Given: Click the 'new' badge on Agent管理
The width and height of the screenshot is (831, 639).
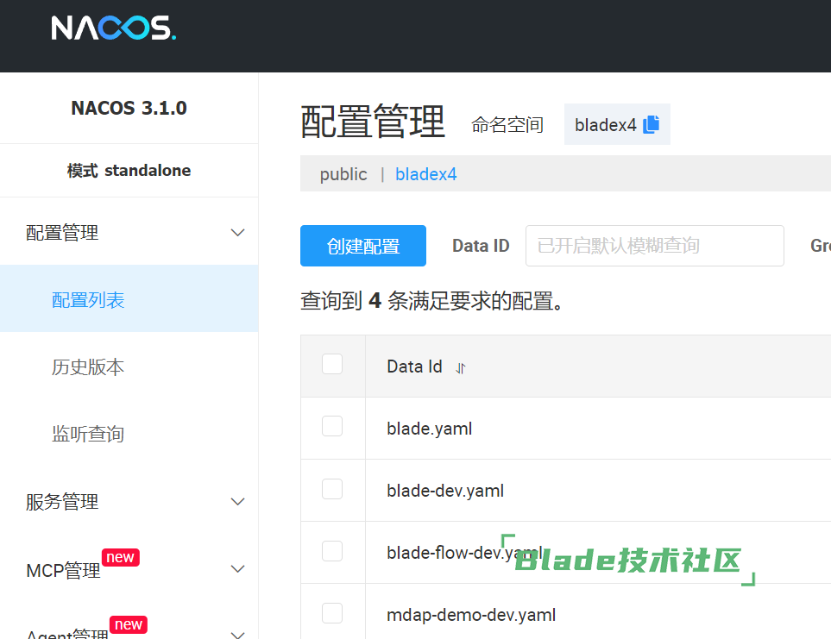Looking at the screenshot, I should pos(128,624).
